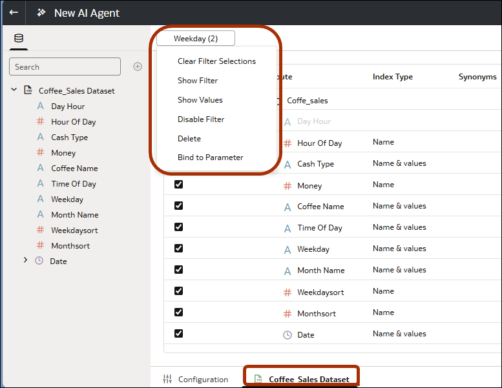502x388 pixels.
Task: Click the Index Type column header
Action: [393, 77]
